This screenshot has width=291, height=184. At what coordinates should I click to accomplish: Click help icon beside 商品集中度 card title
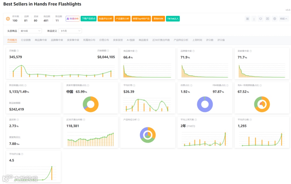pos(136,51)
